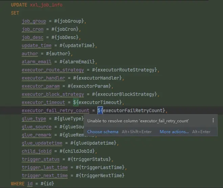
Task: Click the executor_route_strategy column name
Action: click(x=53, y=70)
